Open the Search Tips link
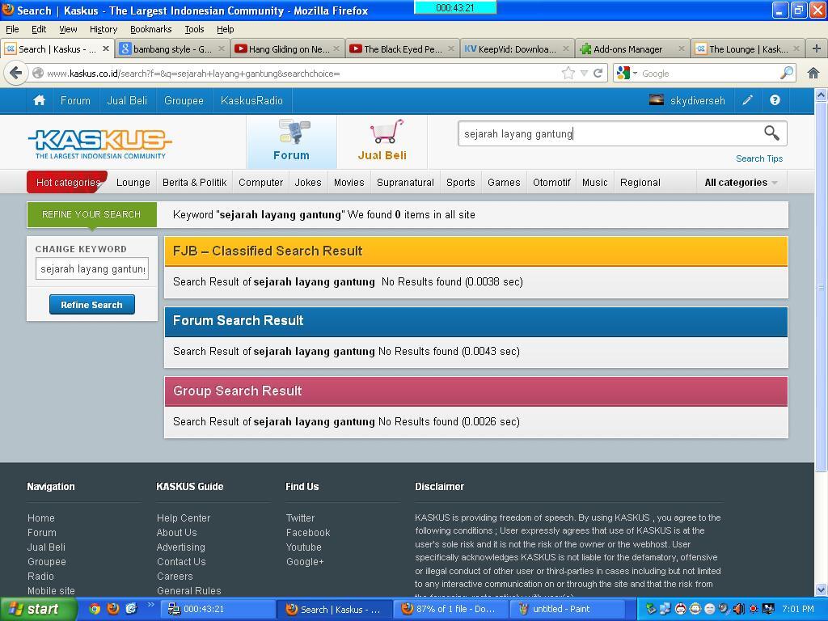 (759, 158)
